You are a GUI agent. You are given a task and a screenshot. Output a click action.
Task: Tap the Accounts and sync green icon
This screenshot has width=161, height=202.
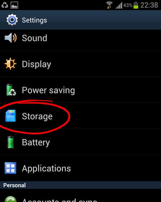coord(11,199)
